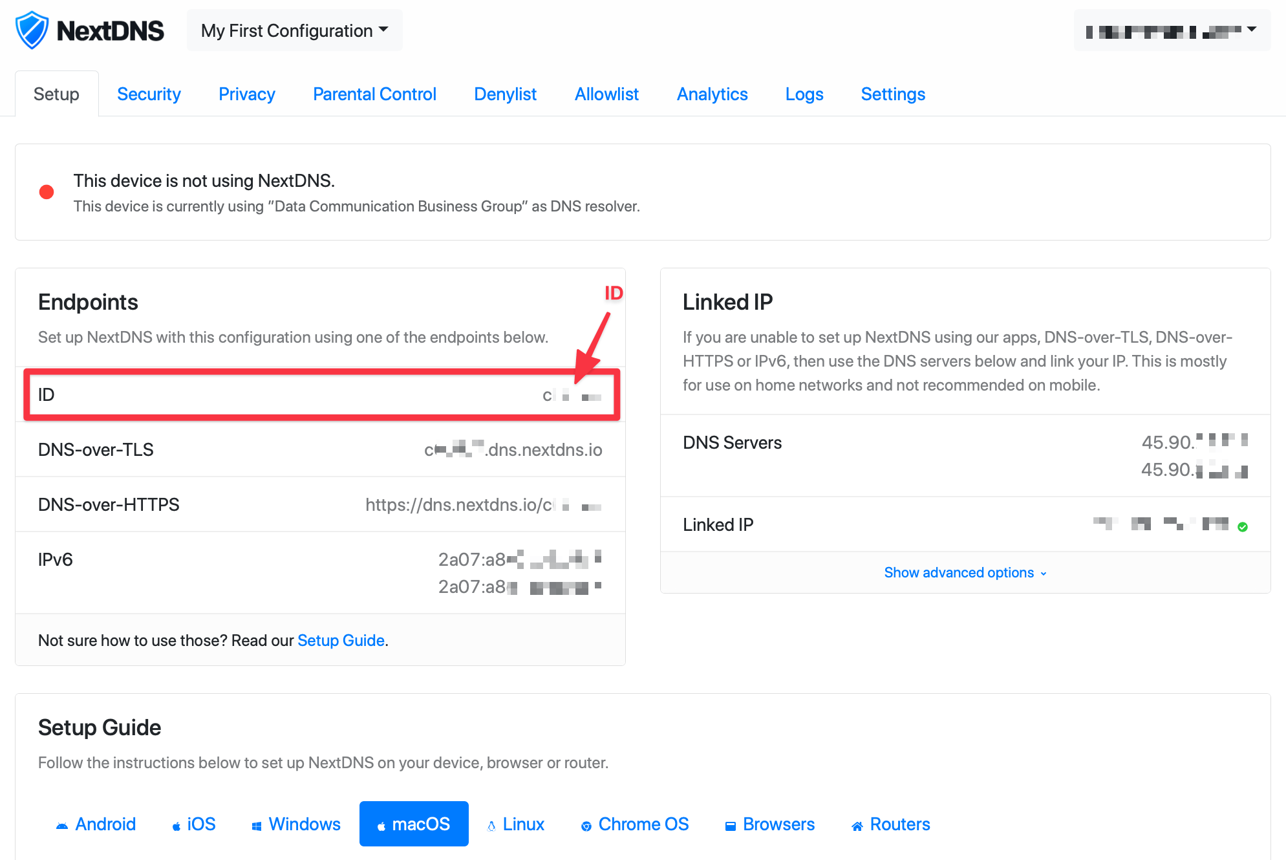Screen dimensions: 1286x860
Task: Open the My First Configuration dropdown
Action: pyautogui.click(x=295, y=30)
